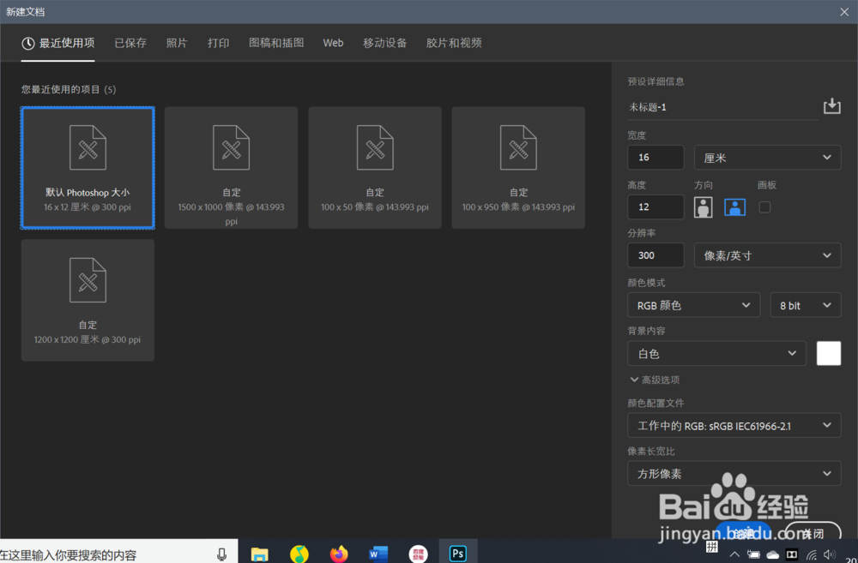Click the microphone icon in search box
Image resolution: width=858 pixels, height=563 pixels.
click(221, 554)
